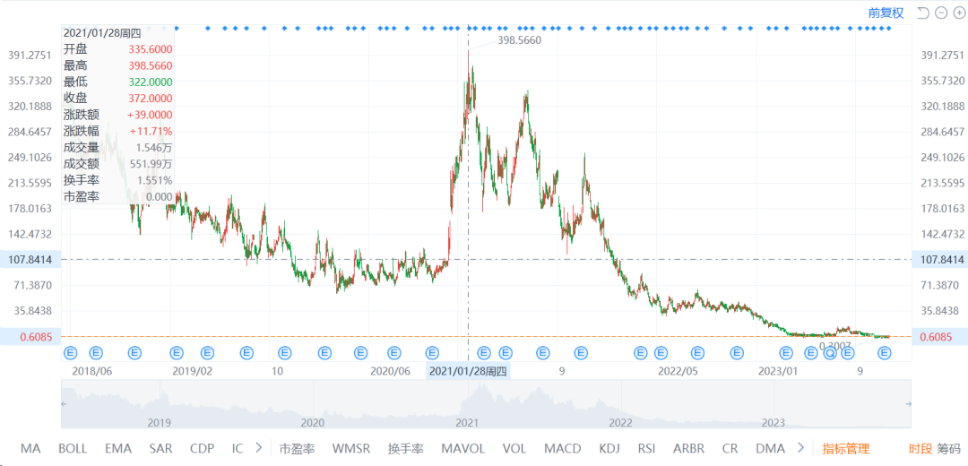Expand more overlay indicators after IC
Viewport: 968px width, 466px height.
[259, 448]
